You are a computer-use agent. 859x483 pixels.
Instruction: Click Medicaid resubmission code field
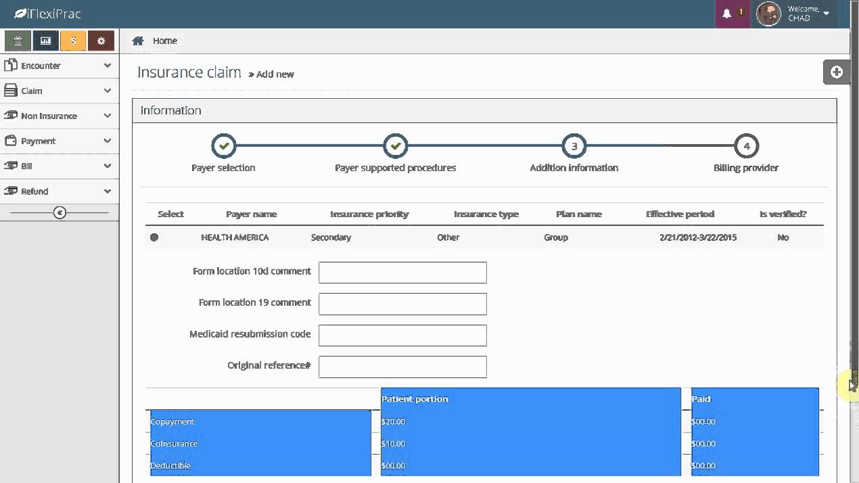(402, 336)
